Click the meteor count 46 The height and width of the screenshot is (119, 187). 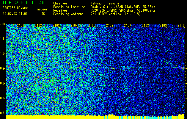coord(43,14)
